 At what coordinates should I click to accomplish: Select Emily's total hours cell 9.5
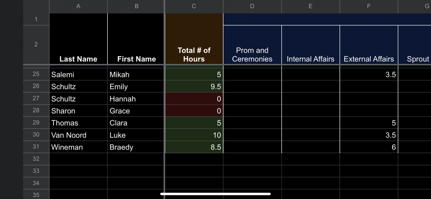[194, 87]
